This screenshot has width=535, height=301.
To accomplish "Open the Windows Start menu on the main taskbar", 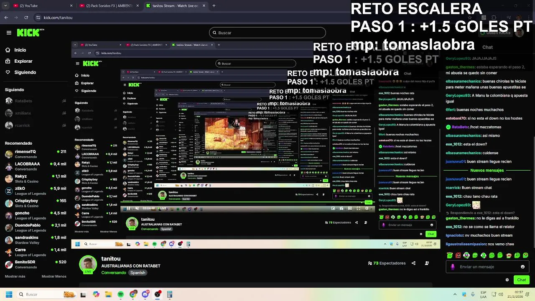I will coord(9,294).
